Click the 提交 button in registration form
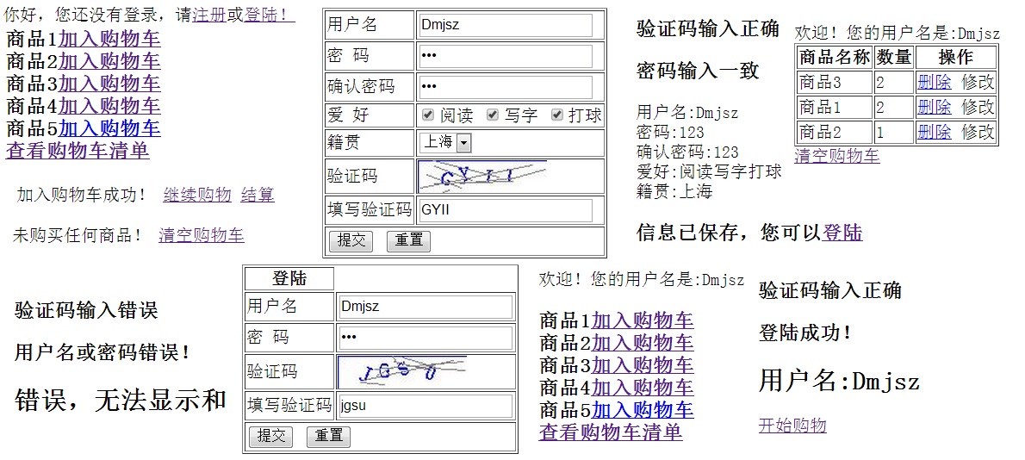Viewport: 1025px width, 460px height. click(351, 240)
